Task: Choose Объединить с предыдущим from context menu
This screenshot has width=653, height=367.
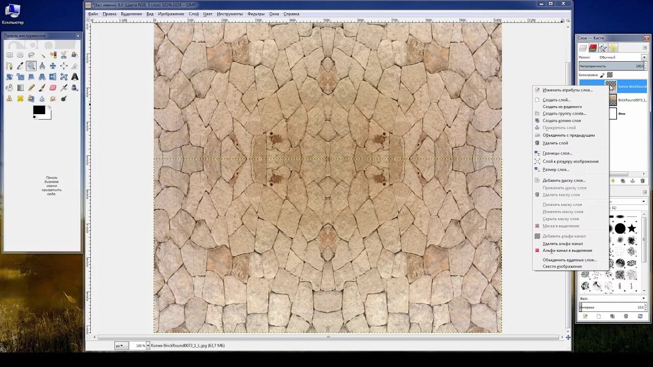Action: click(568, 135)
